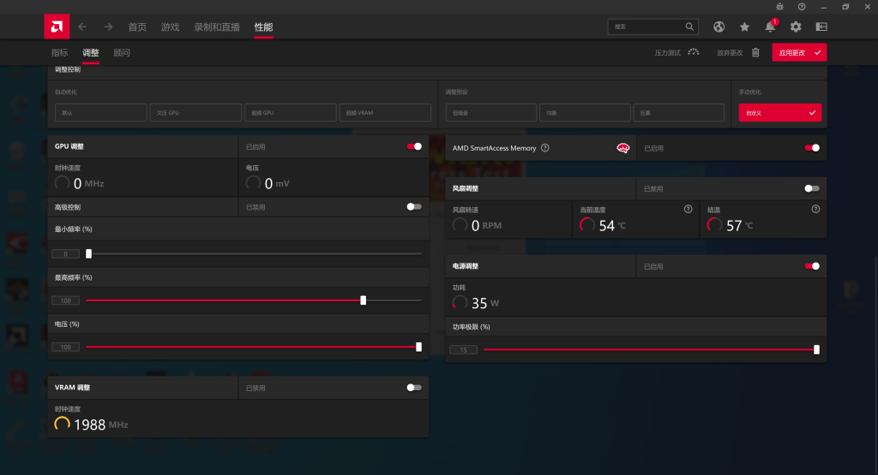878x475 pixels.
Task: Open the 指标 sub-tab
Action: pos(59,52)
